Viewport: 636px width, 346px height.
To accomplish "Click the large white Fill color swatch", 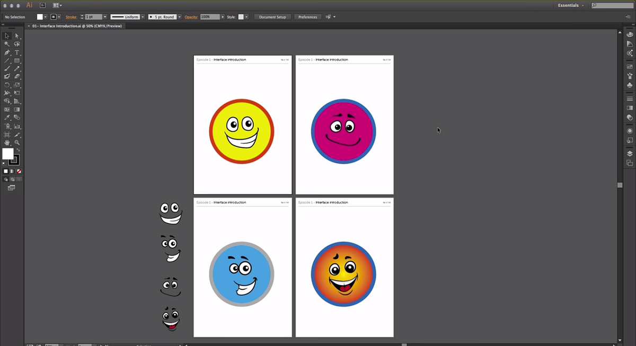I will click(7, 154).
